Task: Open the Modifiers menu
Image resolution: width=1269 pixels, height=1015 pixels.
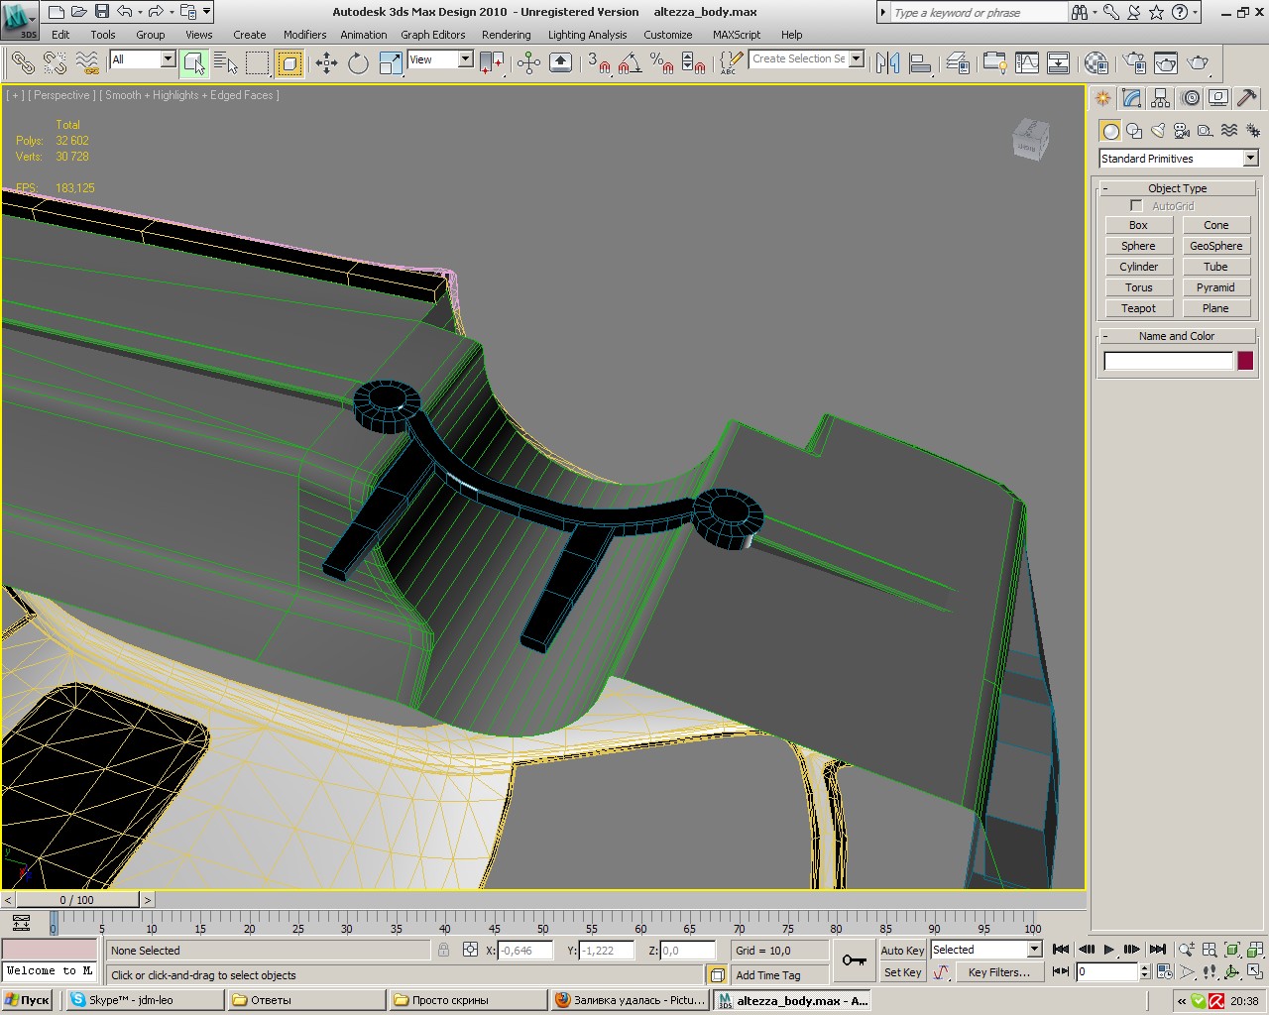Action: pyautogui.click(x=304, y=35)
